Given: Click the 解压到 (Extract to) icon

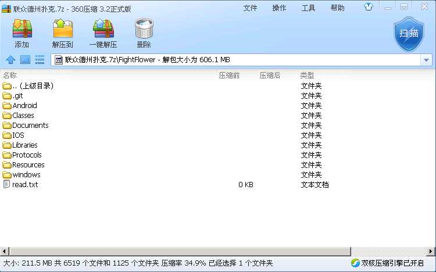Looking at the screenshot, I should click(63, 28).
